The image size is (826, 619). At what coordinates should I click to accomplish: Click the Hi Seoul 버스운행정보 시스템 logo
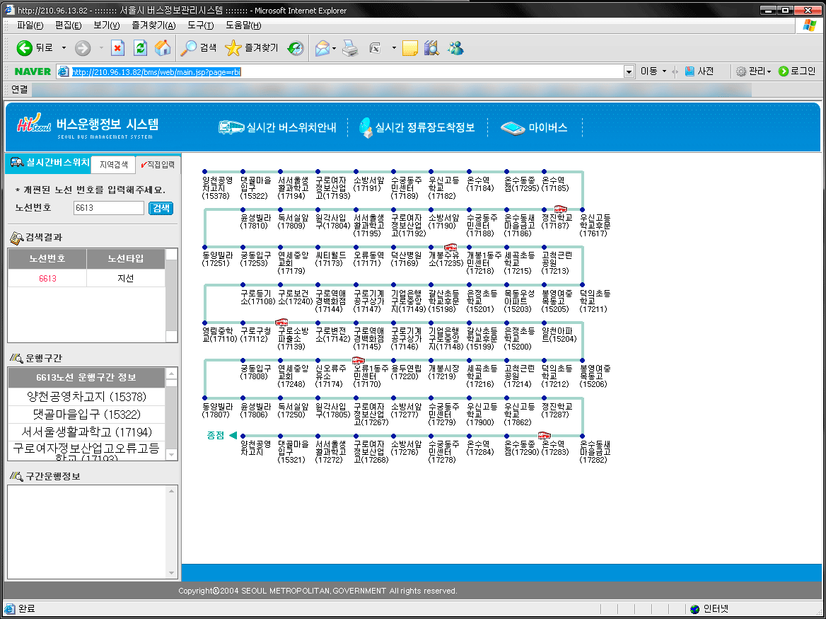pyautogui.click(x=88, y=127)
